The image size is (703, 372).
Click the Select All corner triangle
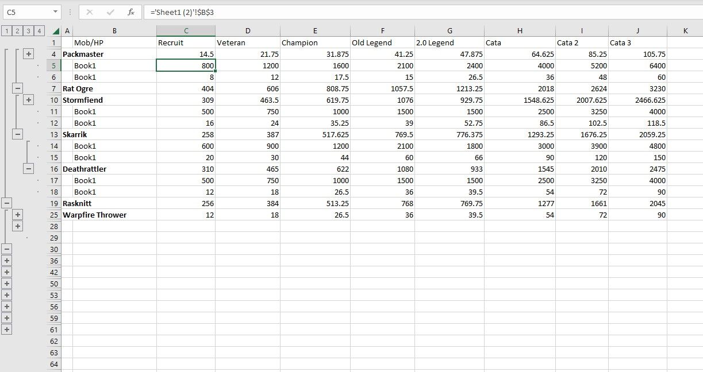click(56, 31)
